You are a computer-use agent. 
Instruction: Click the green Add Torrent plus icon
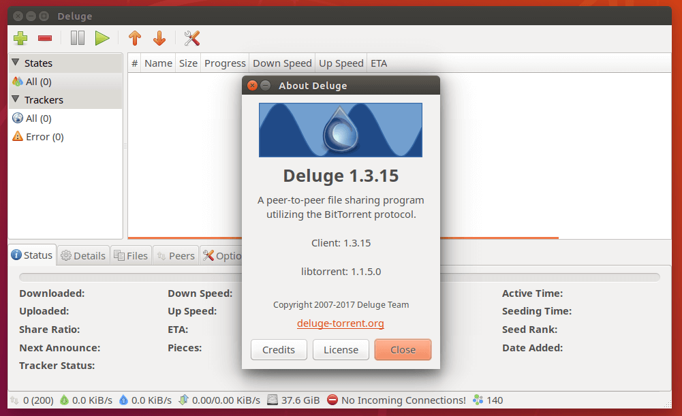tap(20, 38)
